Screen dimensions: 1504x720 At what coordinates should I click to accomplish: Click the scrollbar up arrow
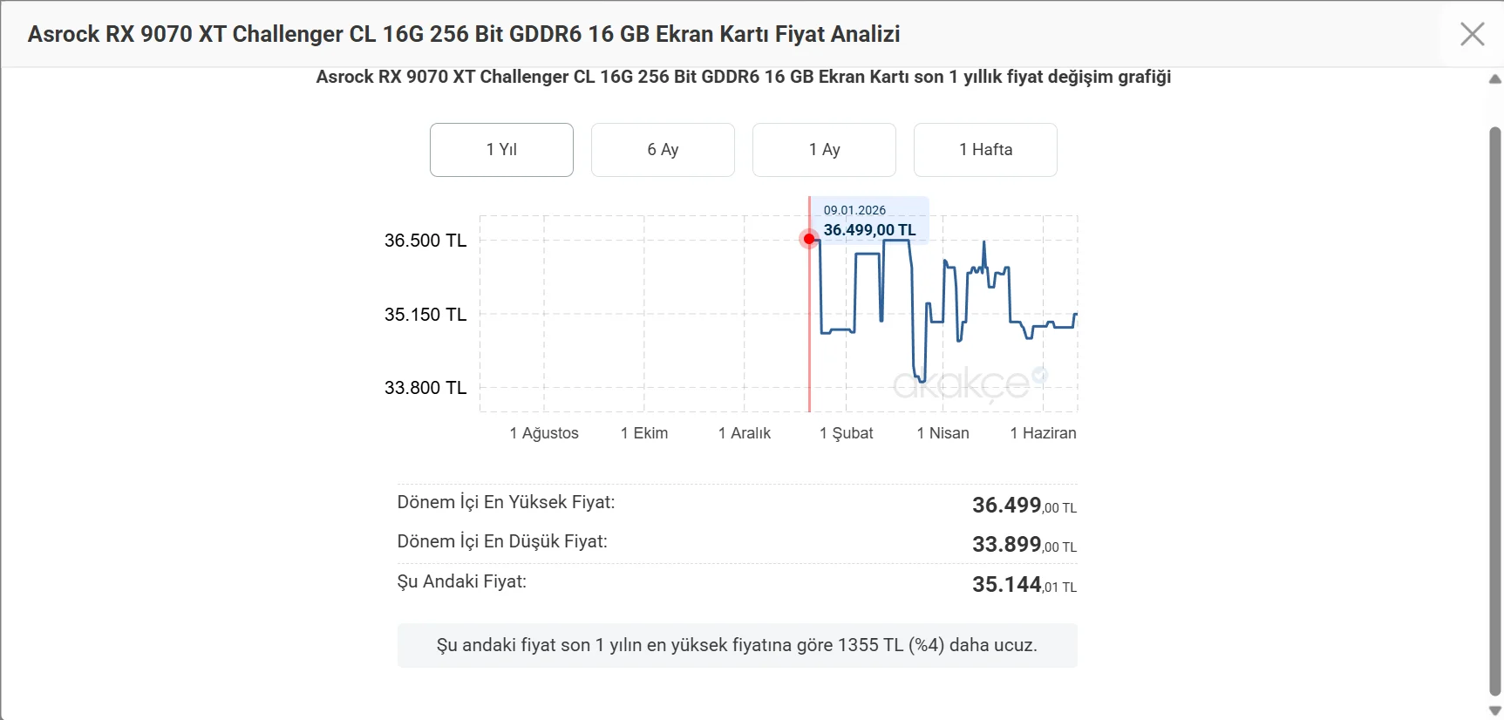[1494, 79]
